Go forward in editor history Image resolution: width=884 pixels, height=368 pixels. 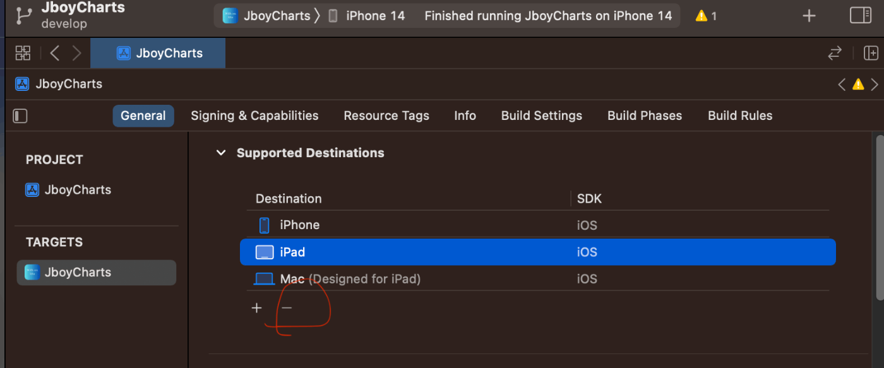77,53
